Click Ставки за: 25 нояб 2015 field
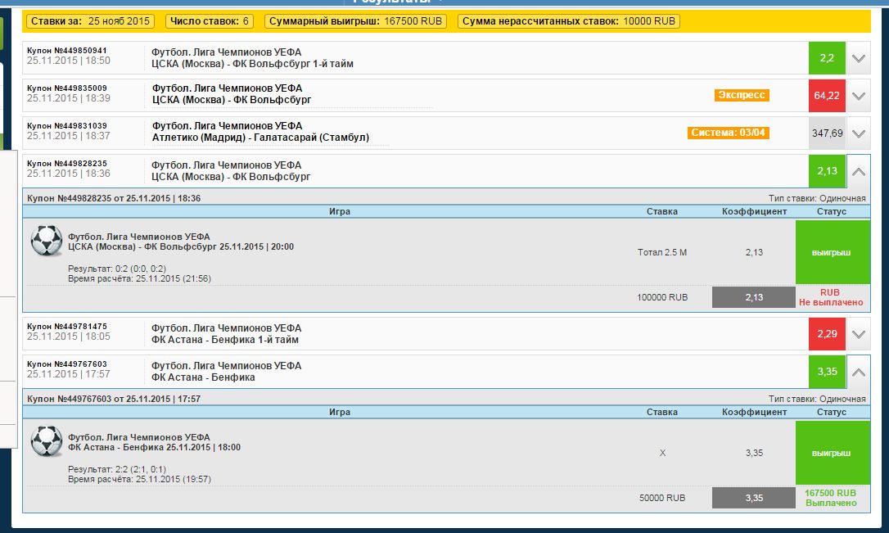Image resolution: width=889 pixels, height=533 pixels. (x=90, y=21)
